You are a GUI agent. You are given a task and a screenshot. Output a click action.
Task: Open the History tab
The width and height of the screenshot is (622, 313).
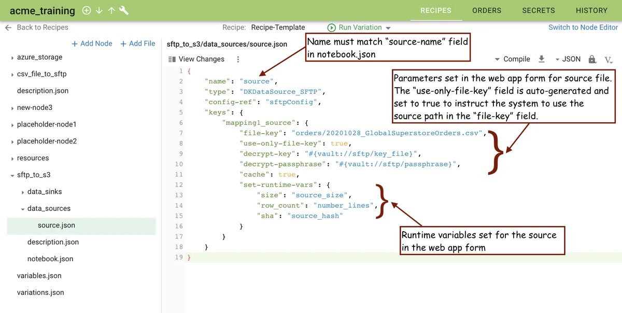pos(591,10)
